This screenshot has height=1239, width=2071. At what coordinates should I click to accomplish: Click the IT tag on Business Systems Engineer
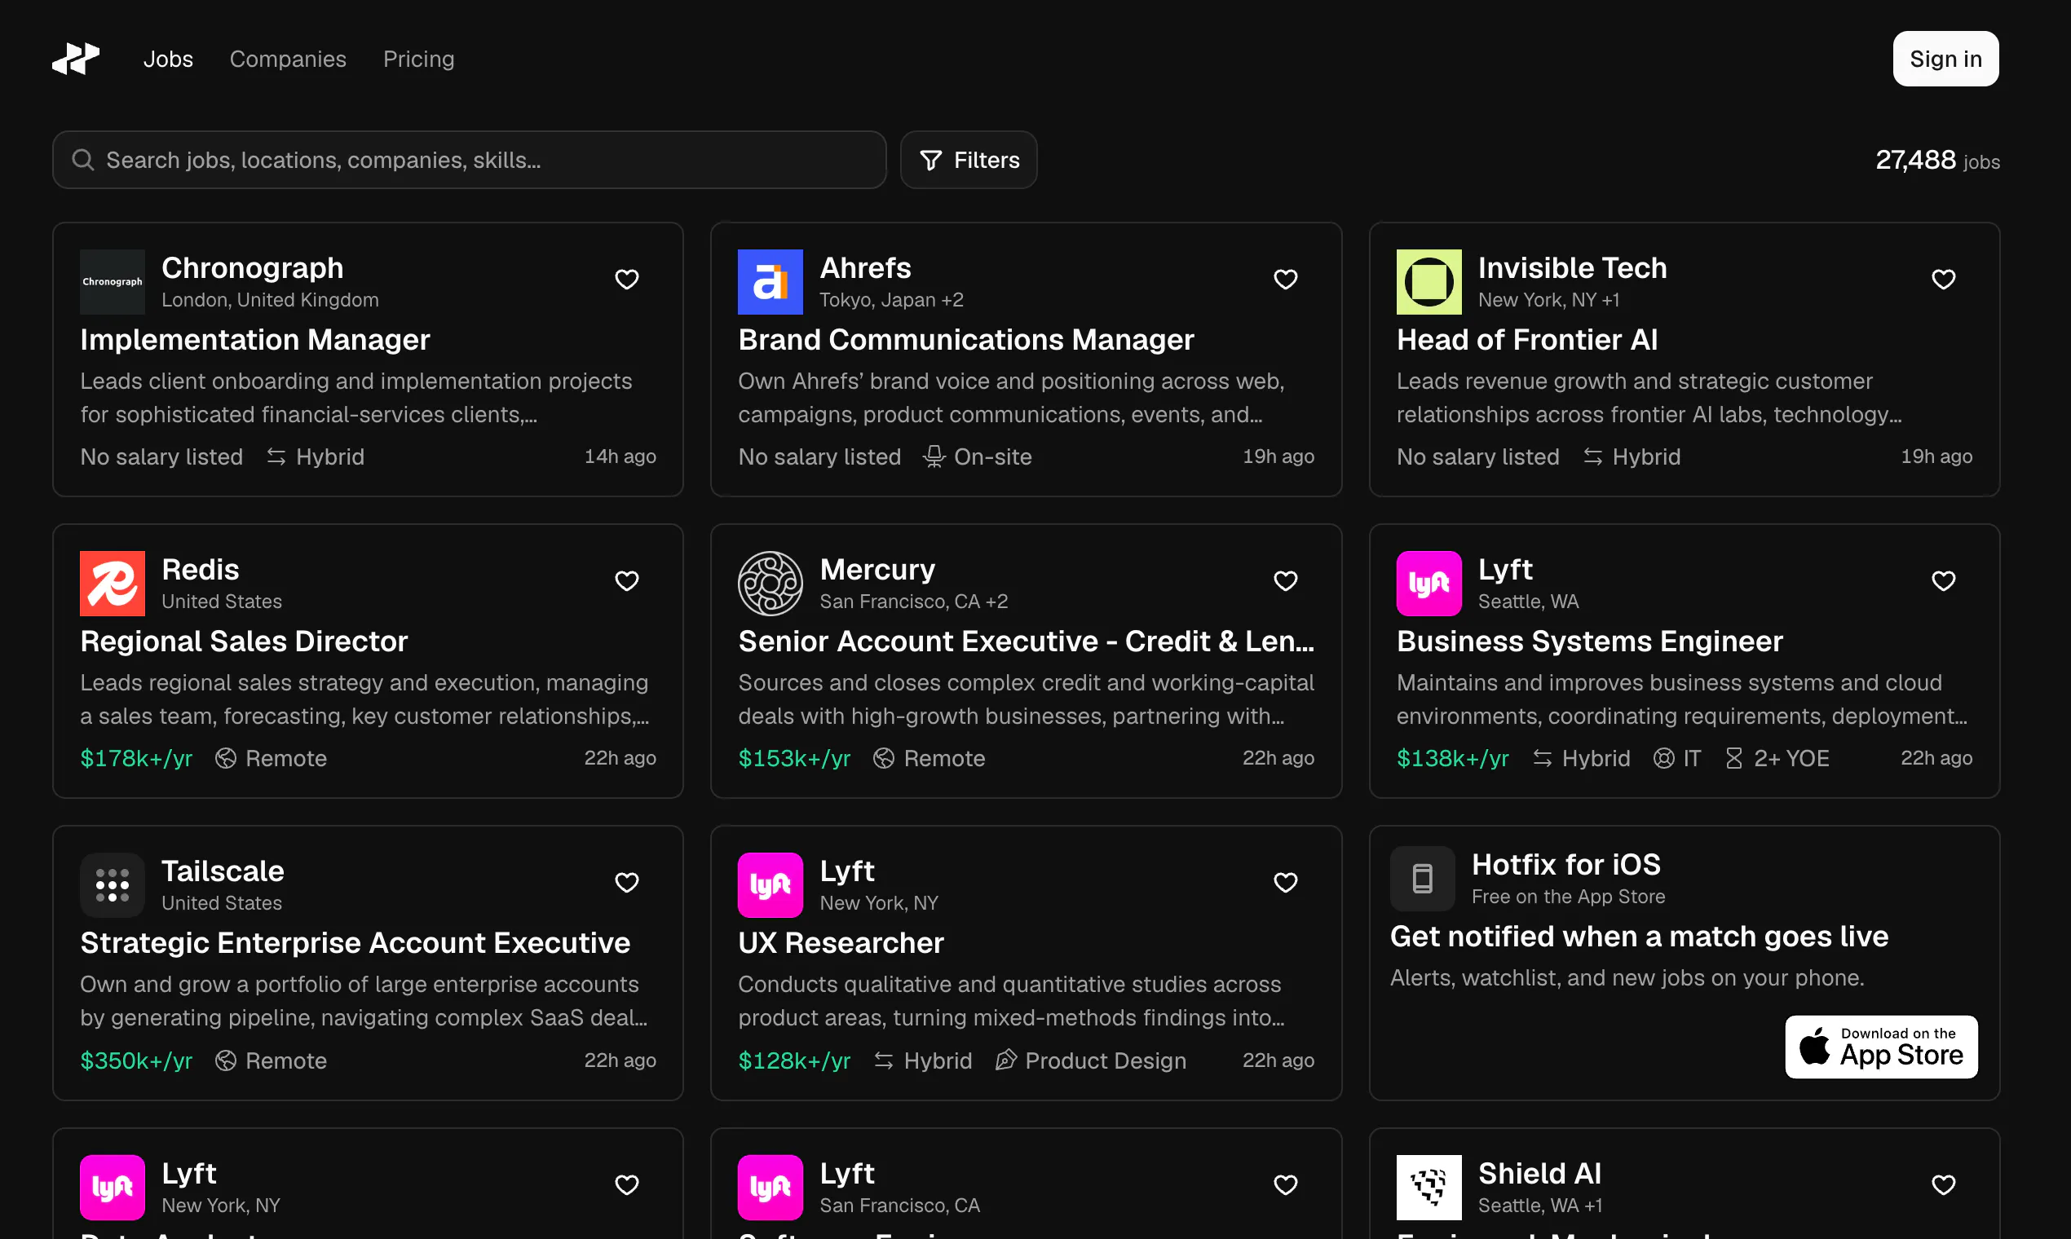1677,758
